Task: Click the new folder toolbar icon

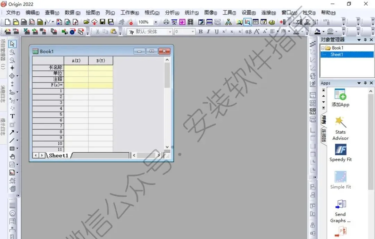Action: coord(16,22)
